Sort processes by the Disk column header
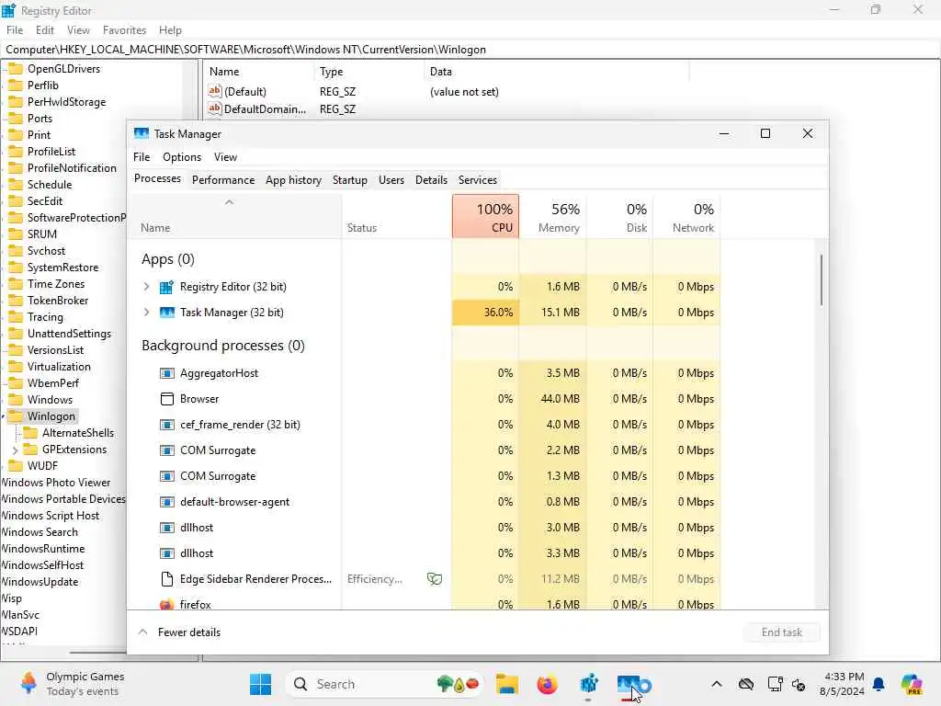Screen dimensions: 941x706 tap(620, 217)
